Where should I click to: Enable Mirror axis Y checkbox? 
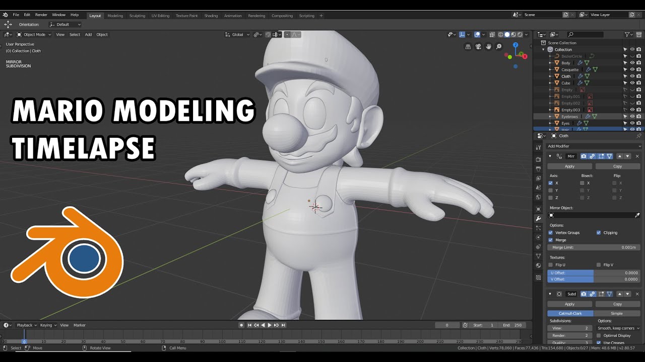coord(550,191)
